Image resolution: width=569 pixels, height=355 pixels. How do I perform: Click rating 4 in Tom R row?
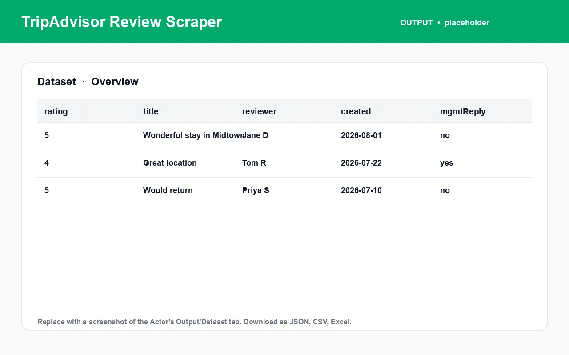point(47,163)
